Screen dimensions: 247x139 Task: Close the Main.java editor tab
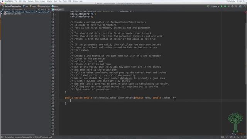[63, 10]
